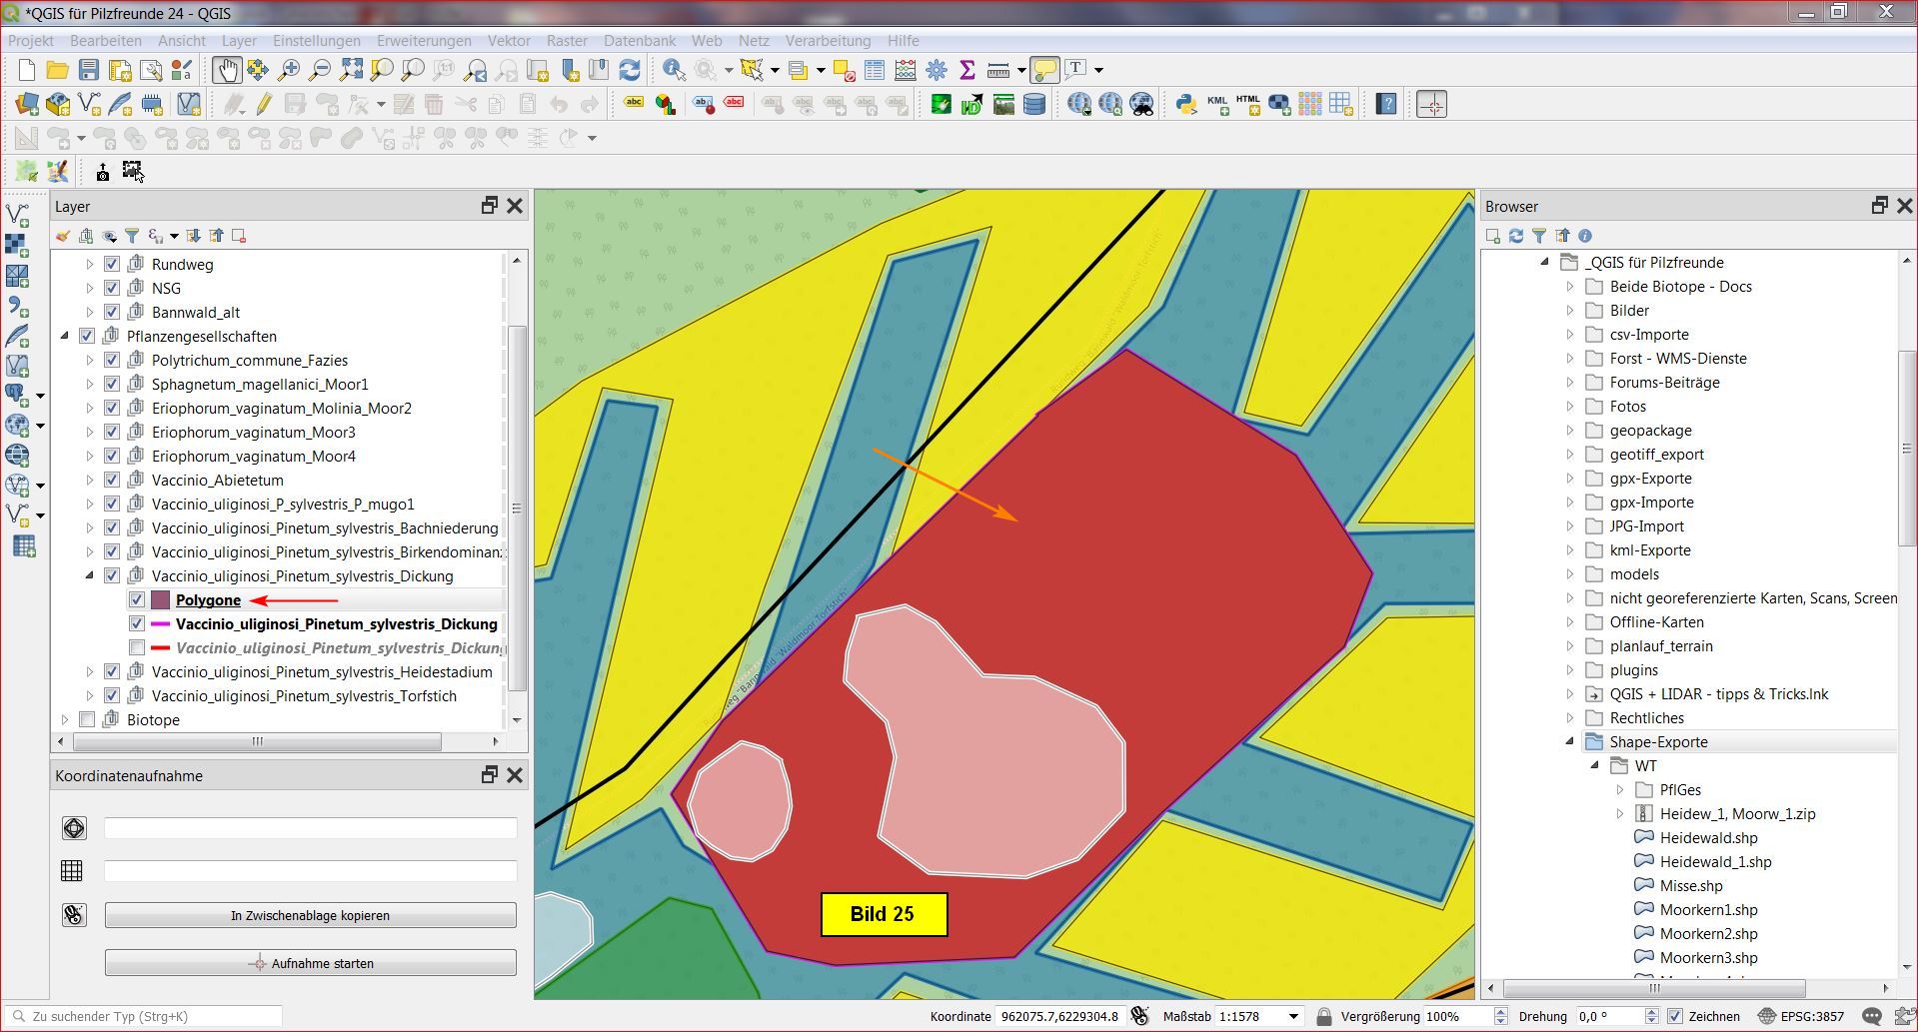
Task: Click the Refresh map icon
Action: click(x=630, y=70)
